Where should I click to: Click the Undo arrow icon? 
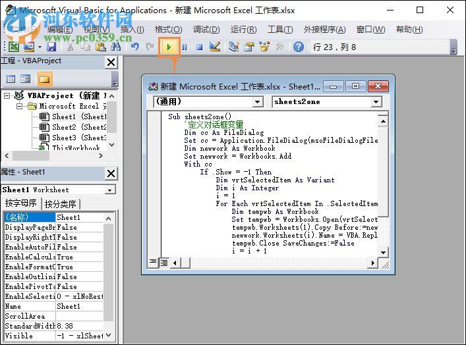point(135,47)
